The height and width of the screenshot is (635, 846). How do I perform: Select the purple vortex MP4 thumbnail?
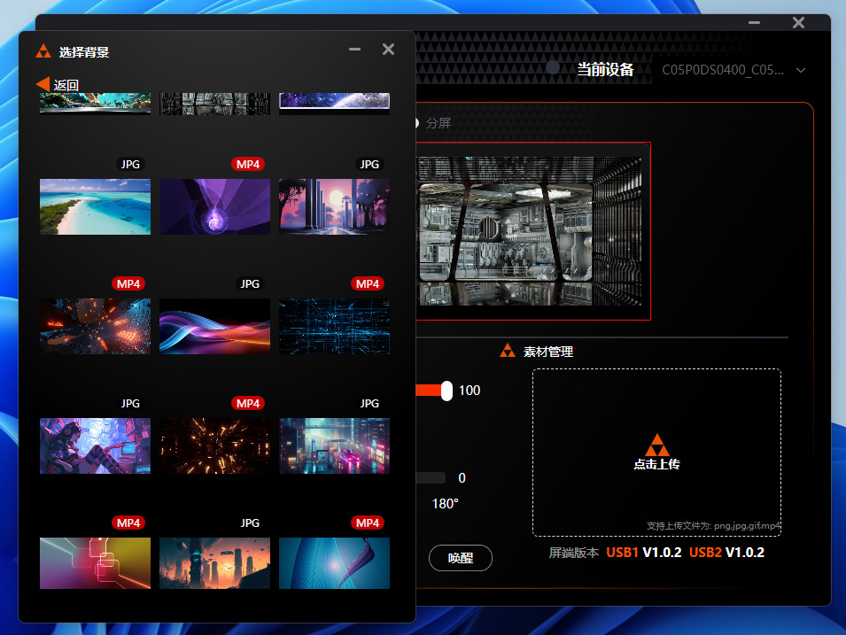214,206
